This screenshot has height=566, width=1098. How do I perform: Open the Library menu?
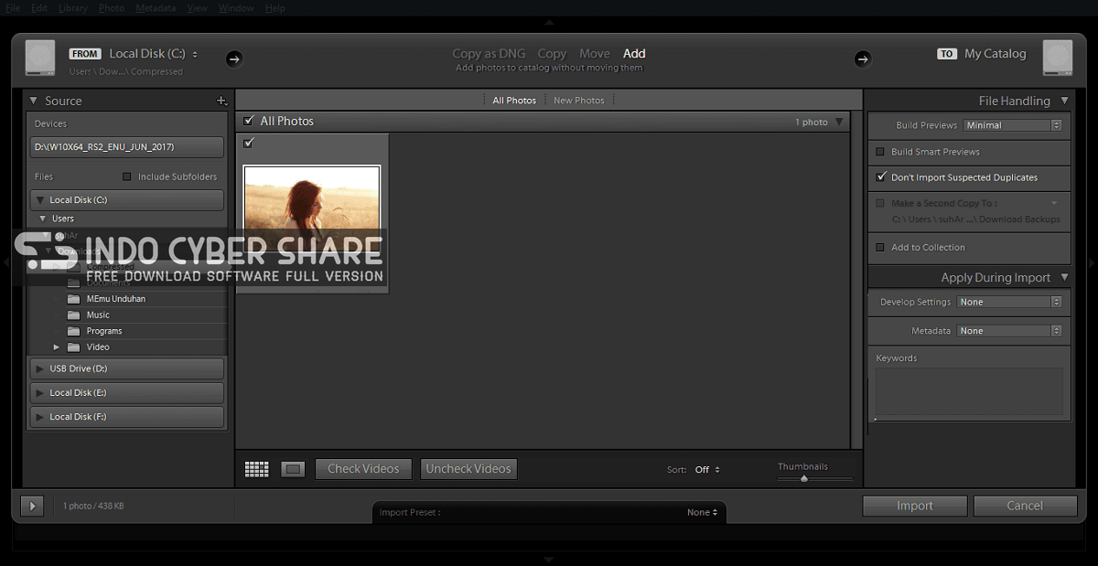point(72,8)
